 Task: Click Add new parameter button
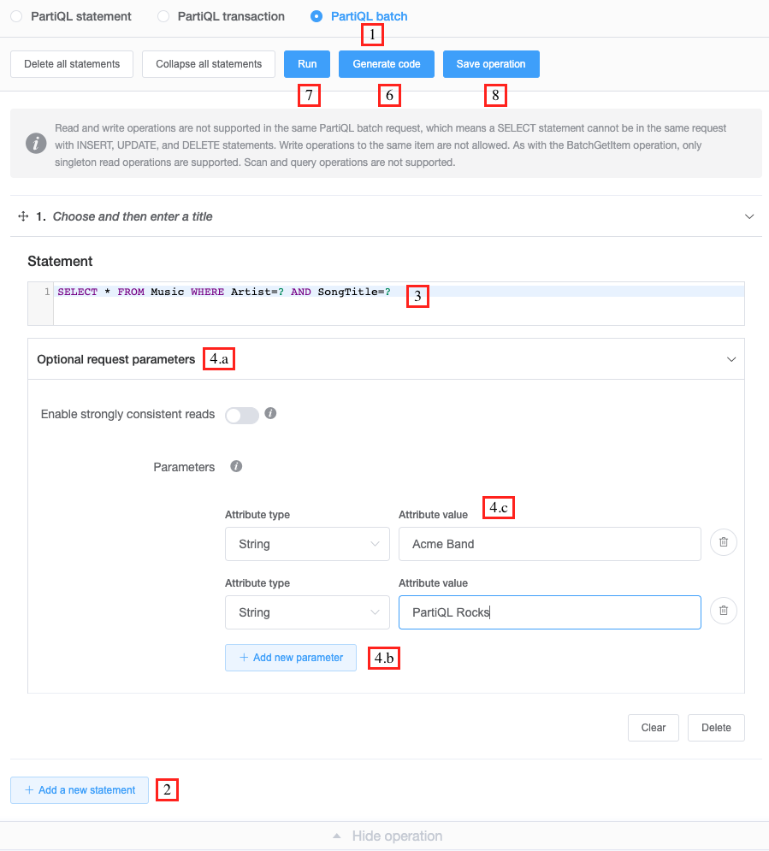click(x=291, y=658)
